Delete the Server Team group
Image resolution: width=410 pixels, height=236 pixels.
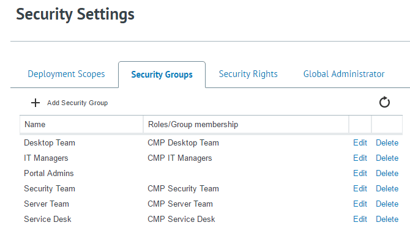[387, 204]
